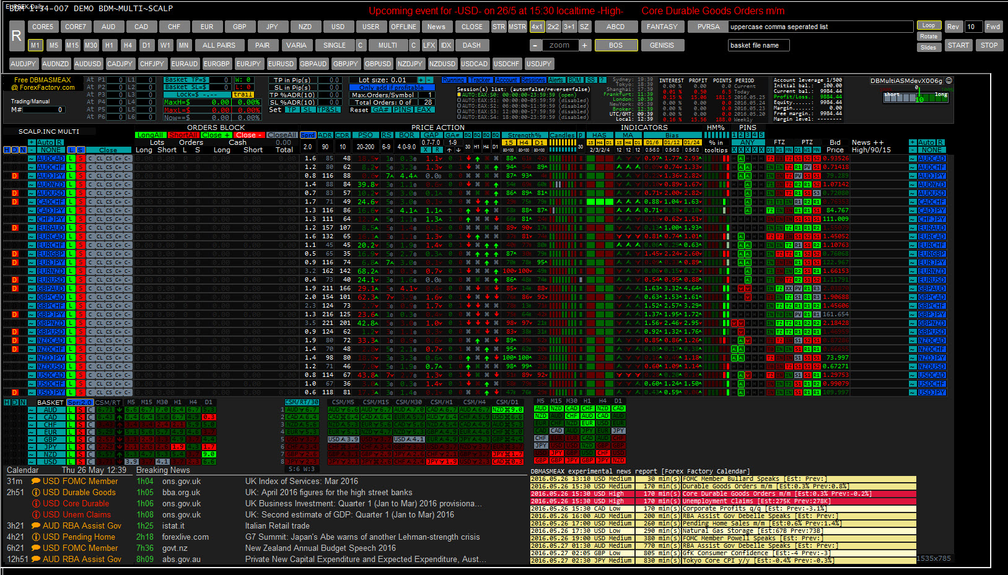Click the zoom minus button

[x=535, y=45]
